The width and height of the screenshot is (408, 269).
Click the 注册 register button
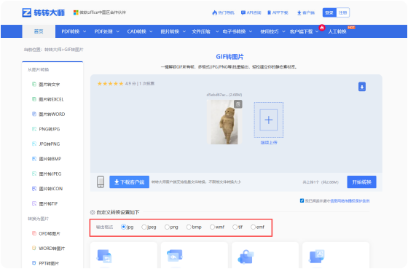pos(342,12)
